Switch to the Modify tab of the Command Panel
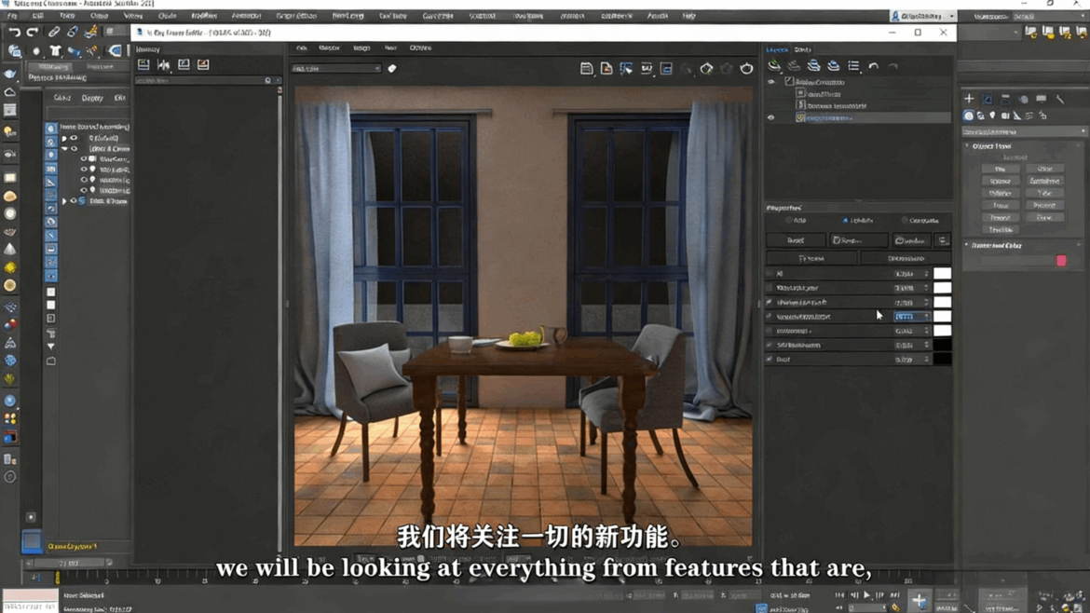The image size is (1090, 613). [x=987, y=100]
